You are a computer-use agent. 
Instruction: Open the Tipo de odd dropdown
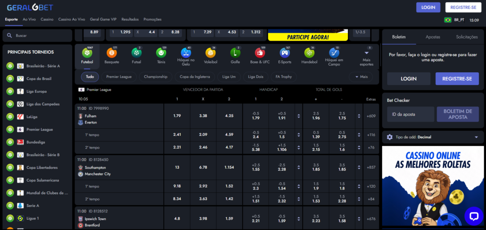[x=432, y=137]
